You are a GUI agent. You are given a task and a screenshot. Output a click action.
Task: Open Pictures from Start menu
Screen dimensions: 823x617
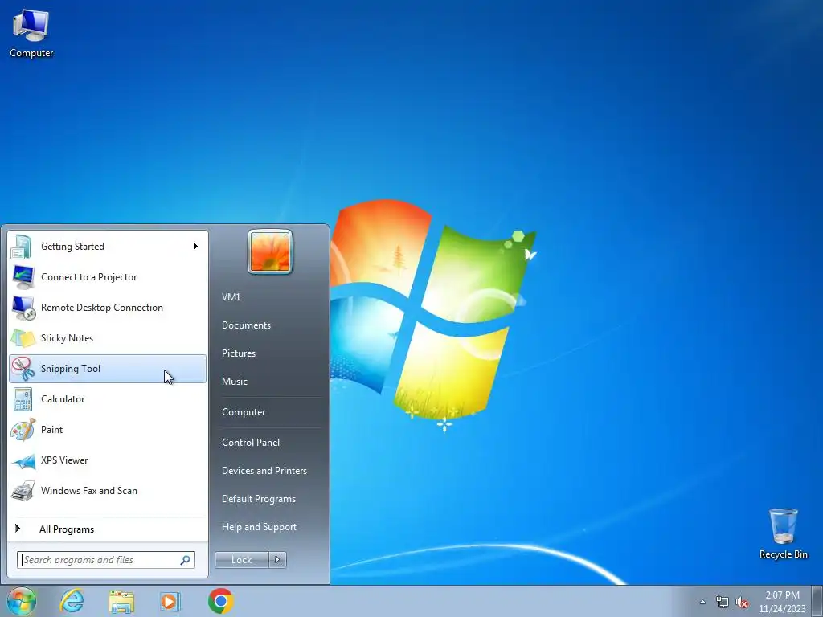(238, 353)
